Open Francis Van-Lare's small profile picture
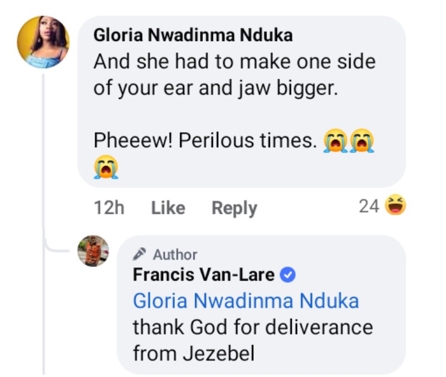 tap(94, 251)
